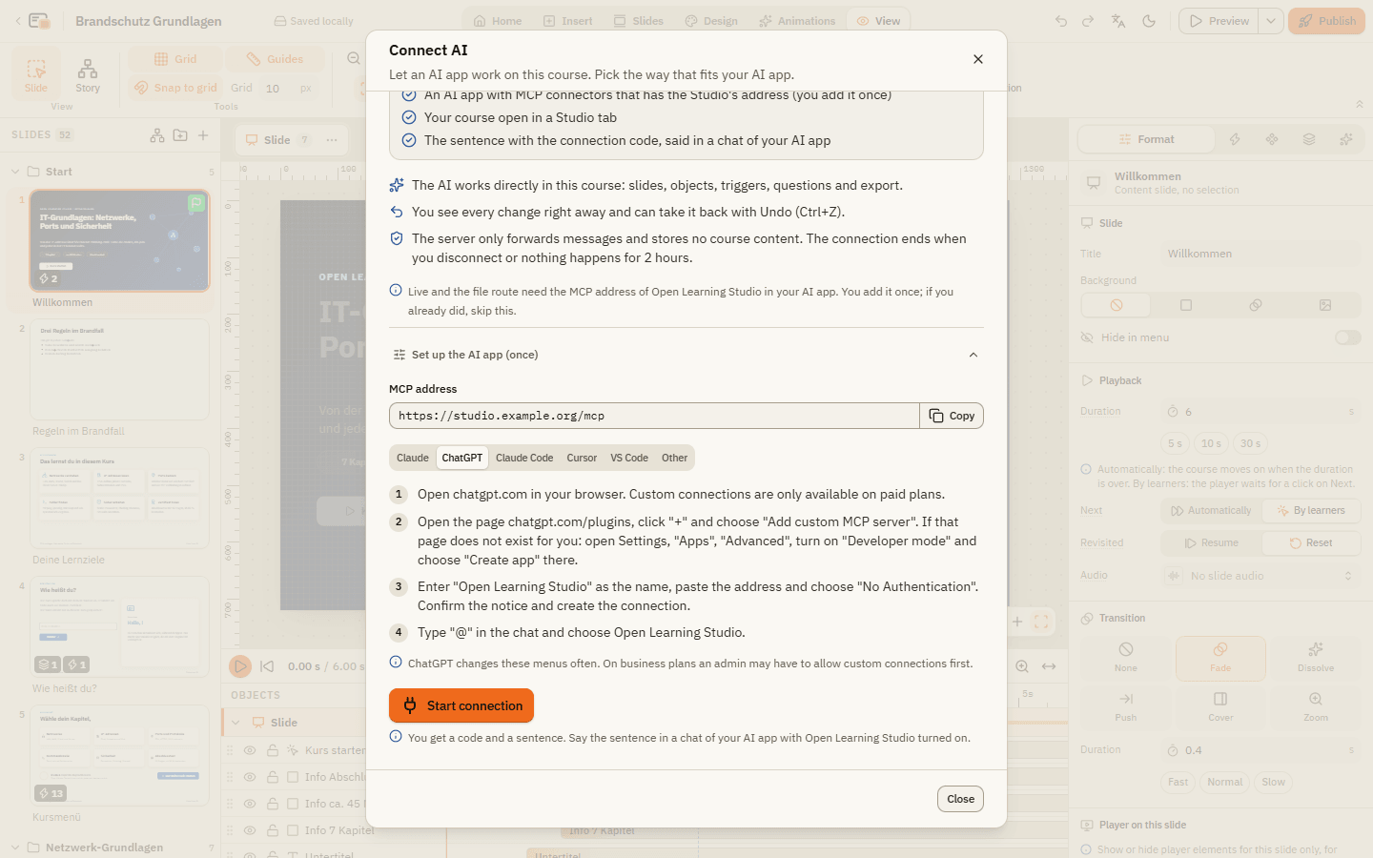Toggle the Grid button in the View ribbon
Viewport: 1373px width, 858px height.
pyautogui.click(x=175, y=59)
